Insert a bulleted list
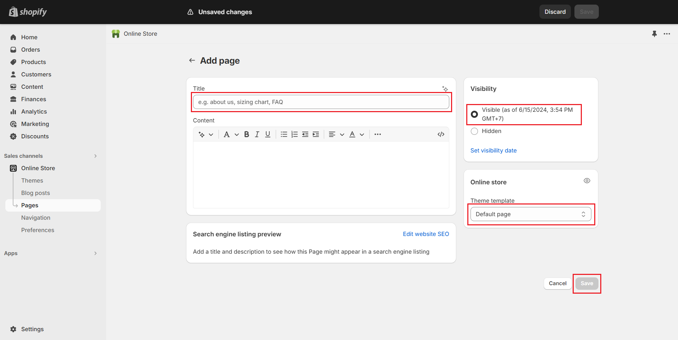 pos(284,134)
